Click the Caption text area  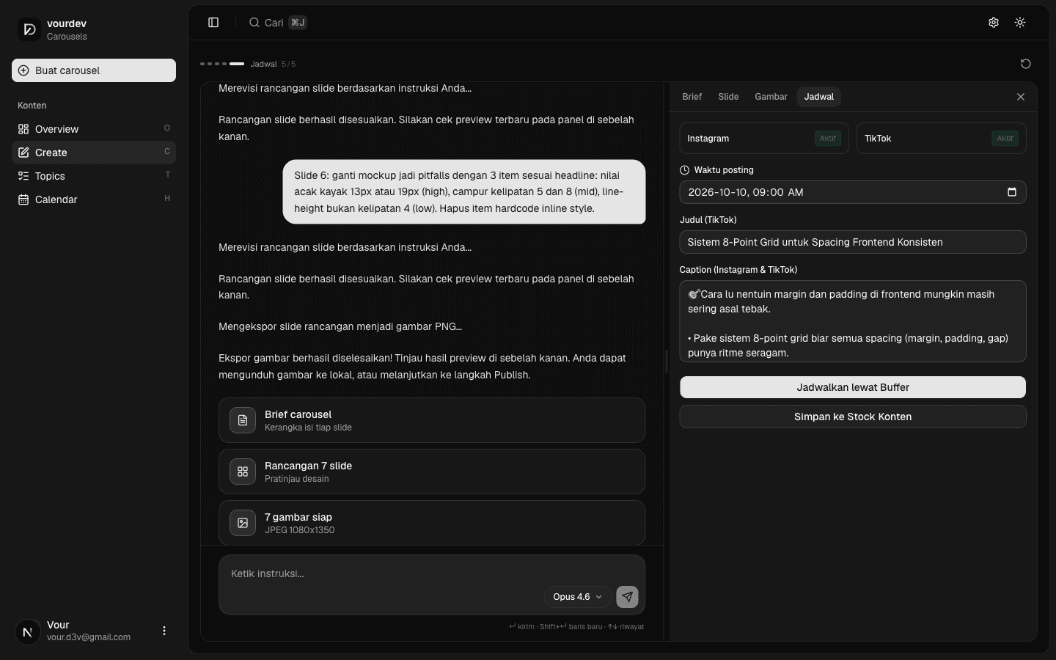click(853, 321)
